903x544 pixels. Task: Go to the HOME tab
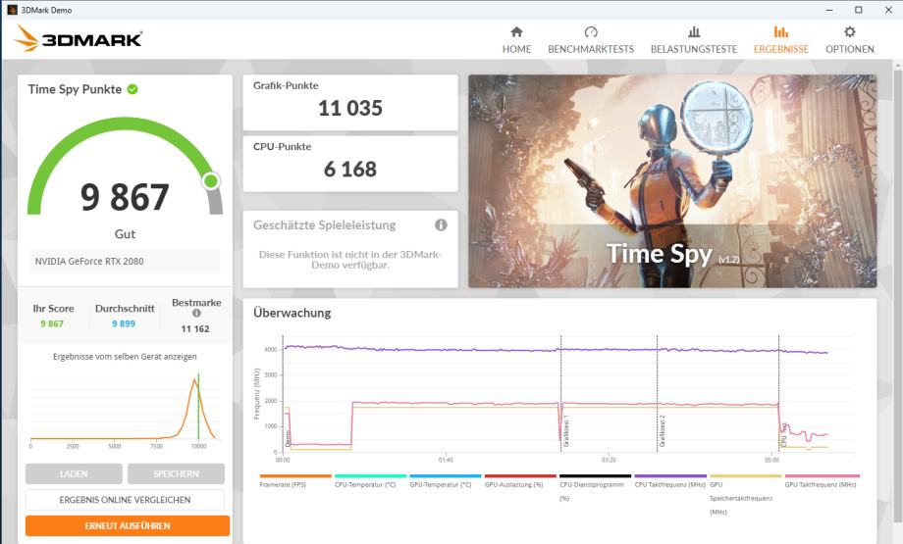click(x=516, y=40)
